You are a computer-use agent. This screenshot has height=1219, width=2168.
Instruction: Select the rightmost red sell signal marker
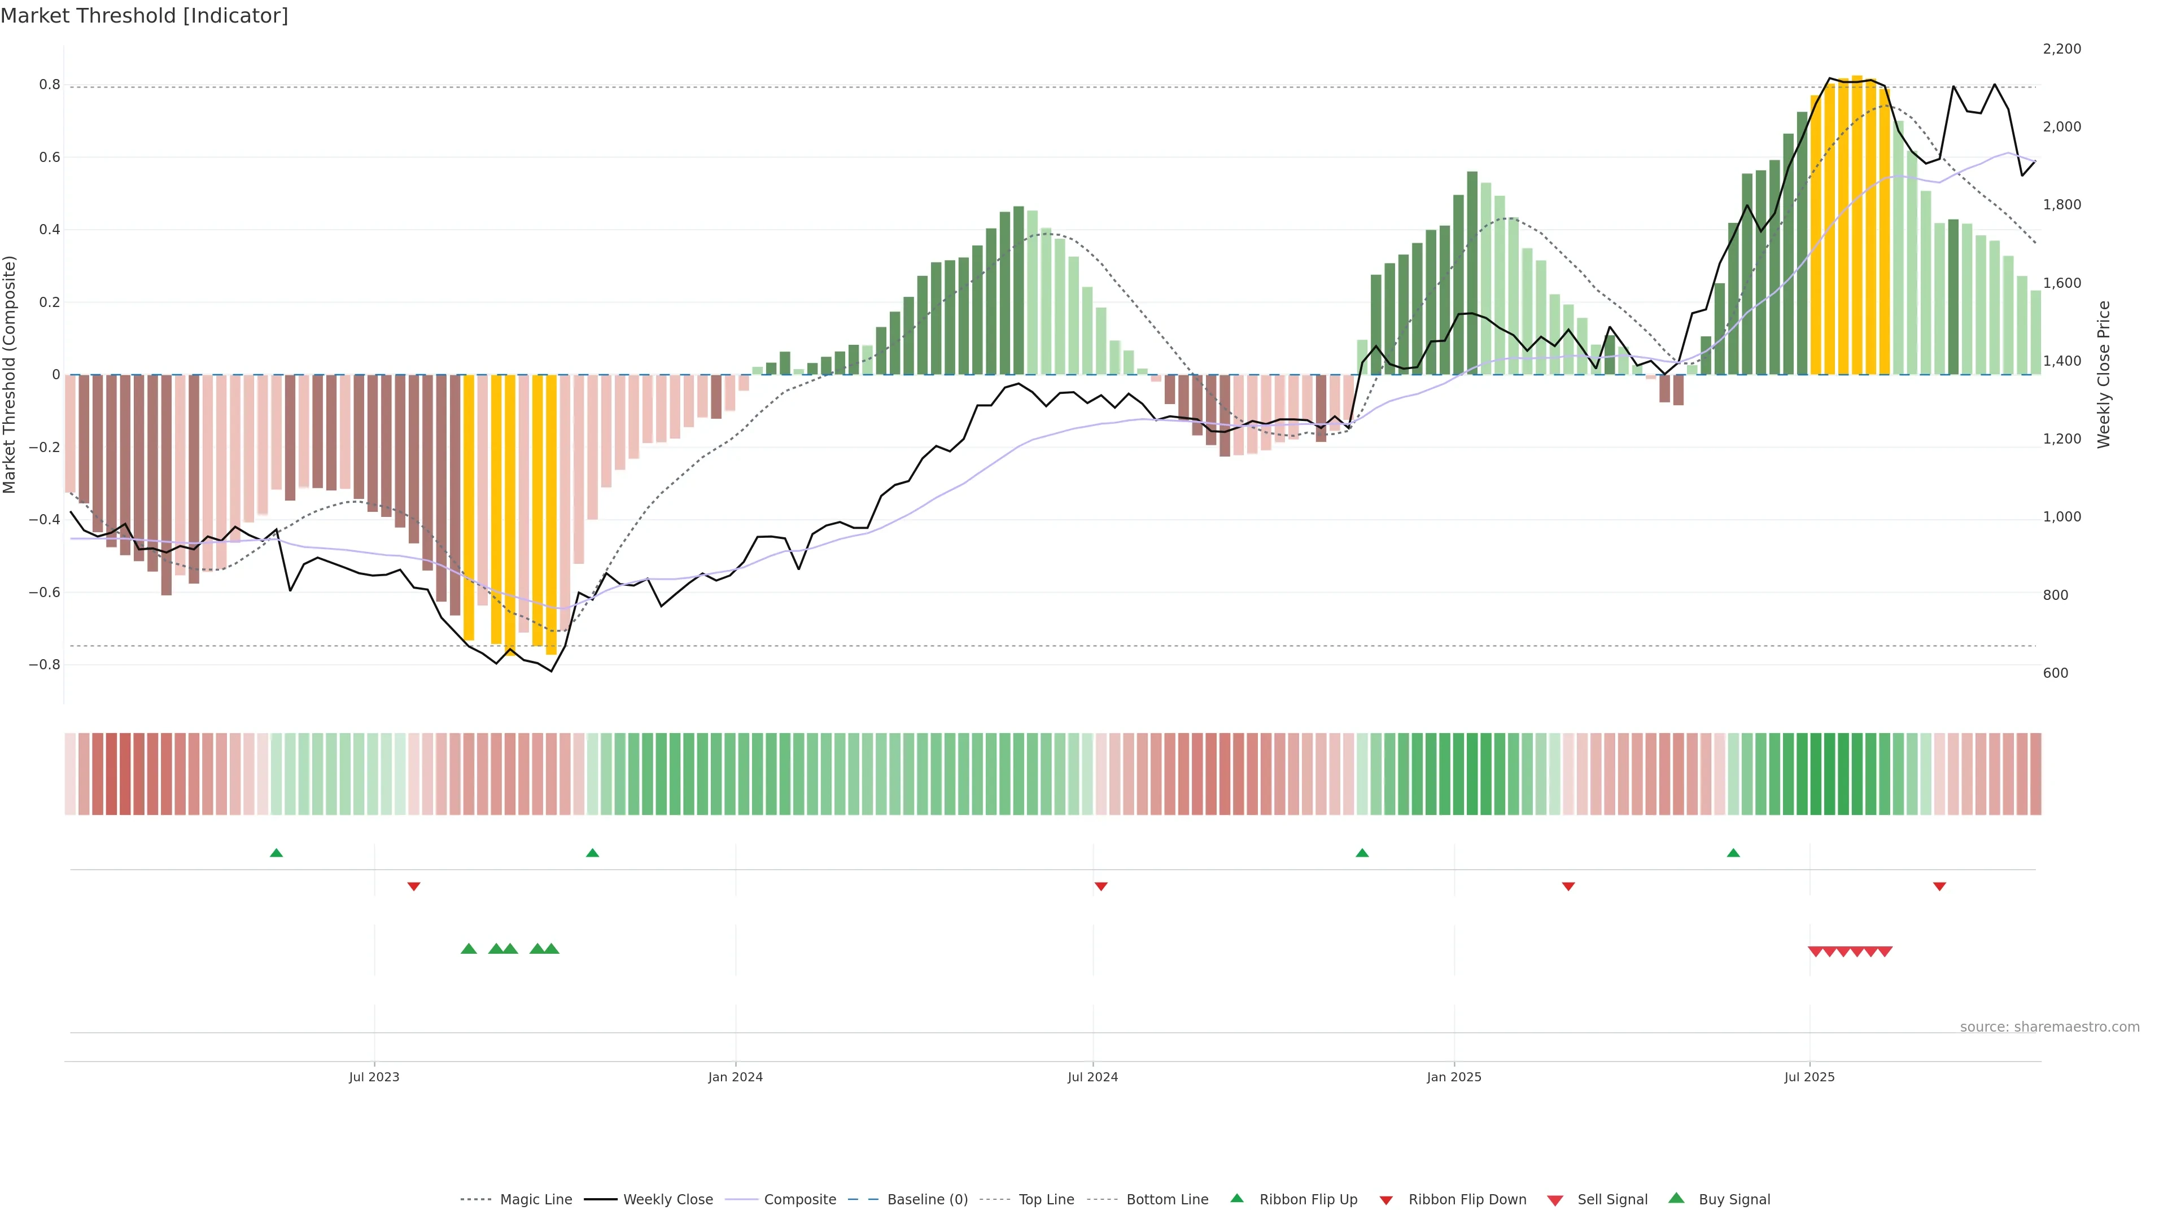(x=1885, y=951)
